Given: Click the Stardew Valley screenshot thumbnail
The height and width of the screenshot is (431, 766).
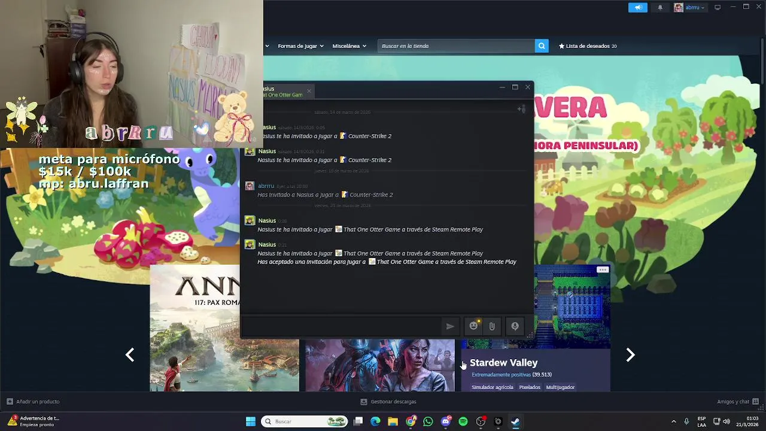Looking at the screenshot, I should click(572, 306).
